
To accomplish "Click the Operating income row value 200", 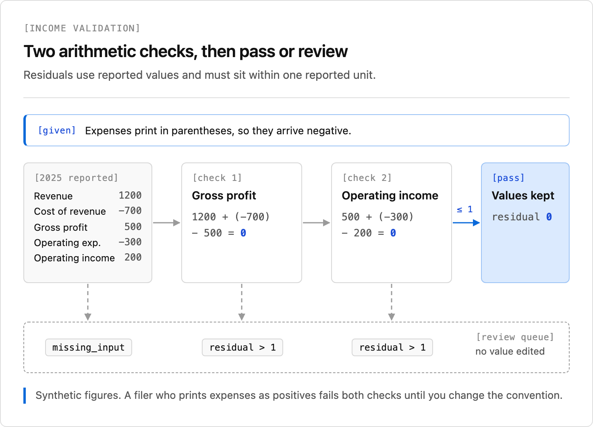I will click(133, 257).
